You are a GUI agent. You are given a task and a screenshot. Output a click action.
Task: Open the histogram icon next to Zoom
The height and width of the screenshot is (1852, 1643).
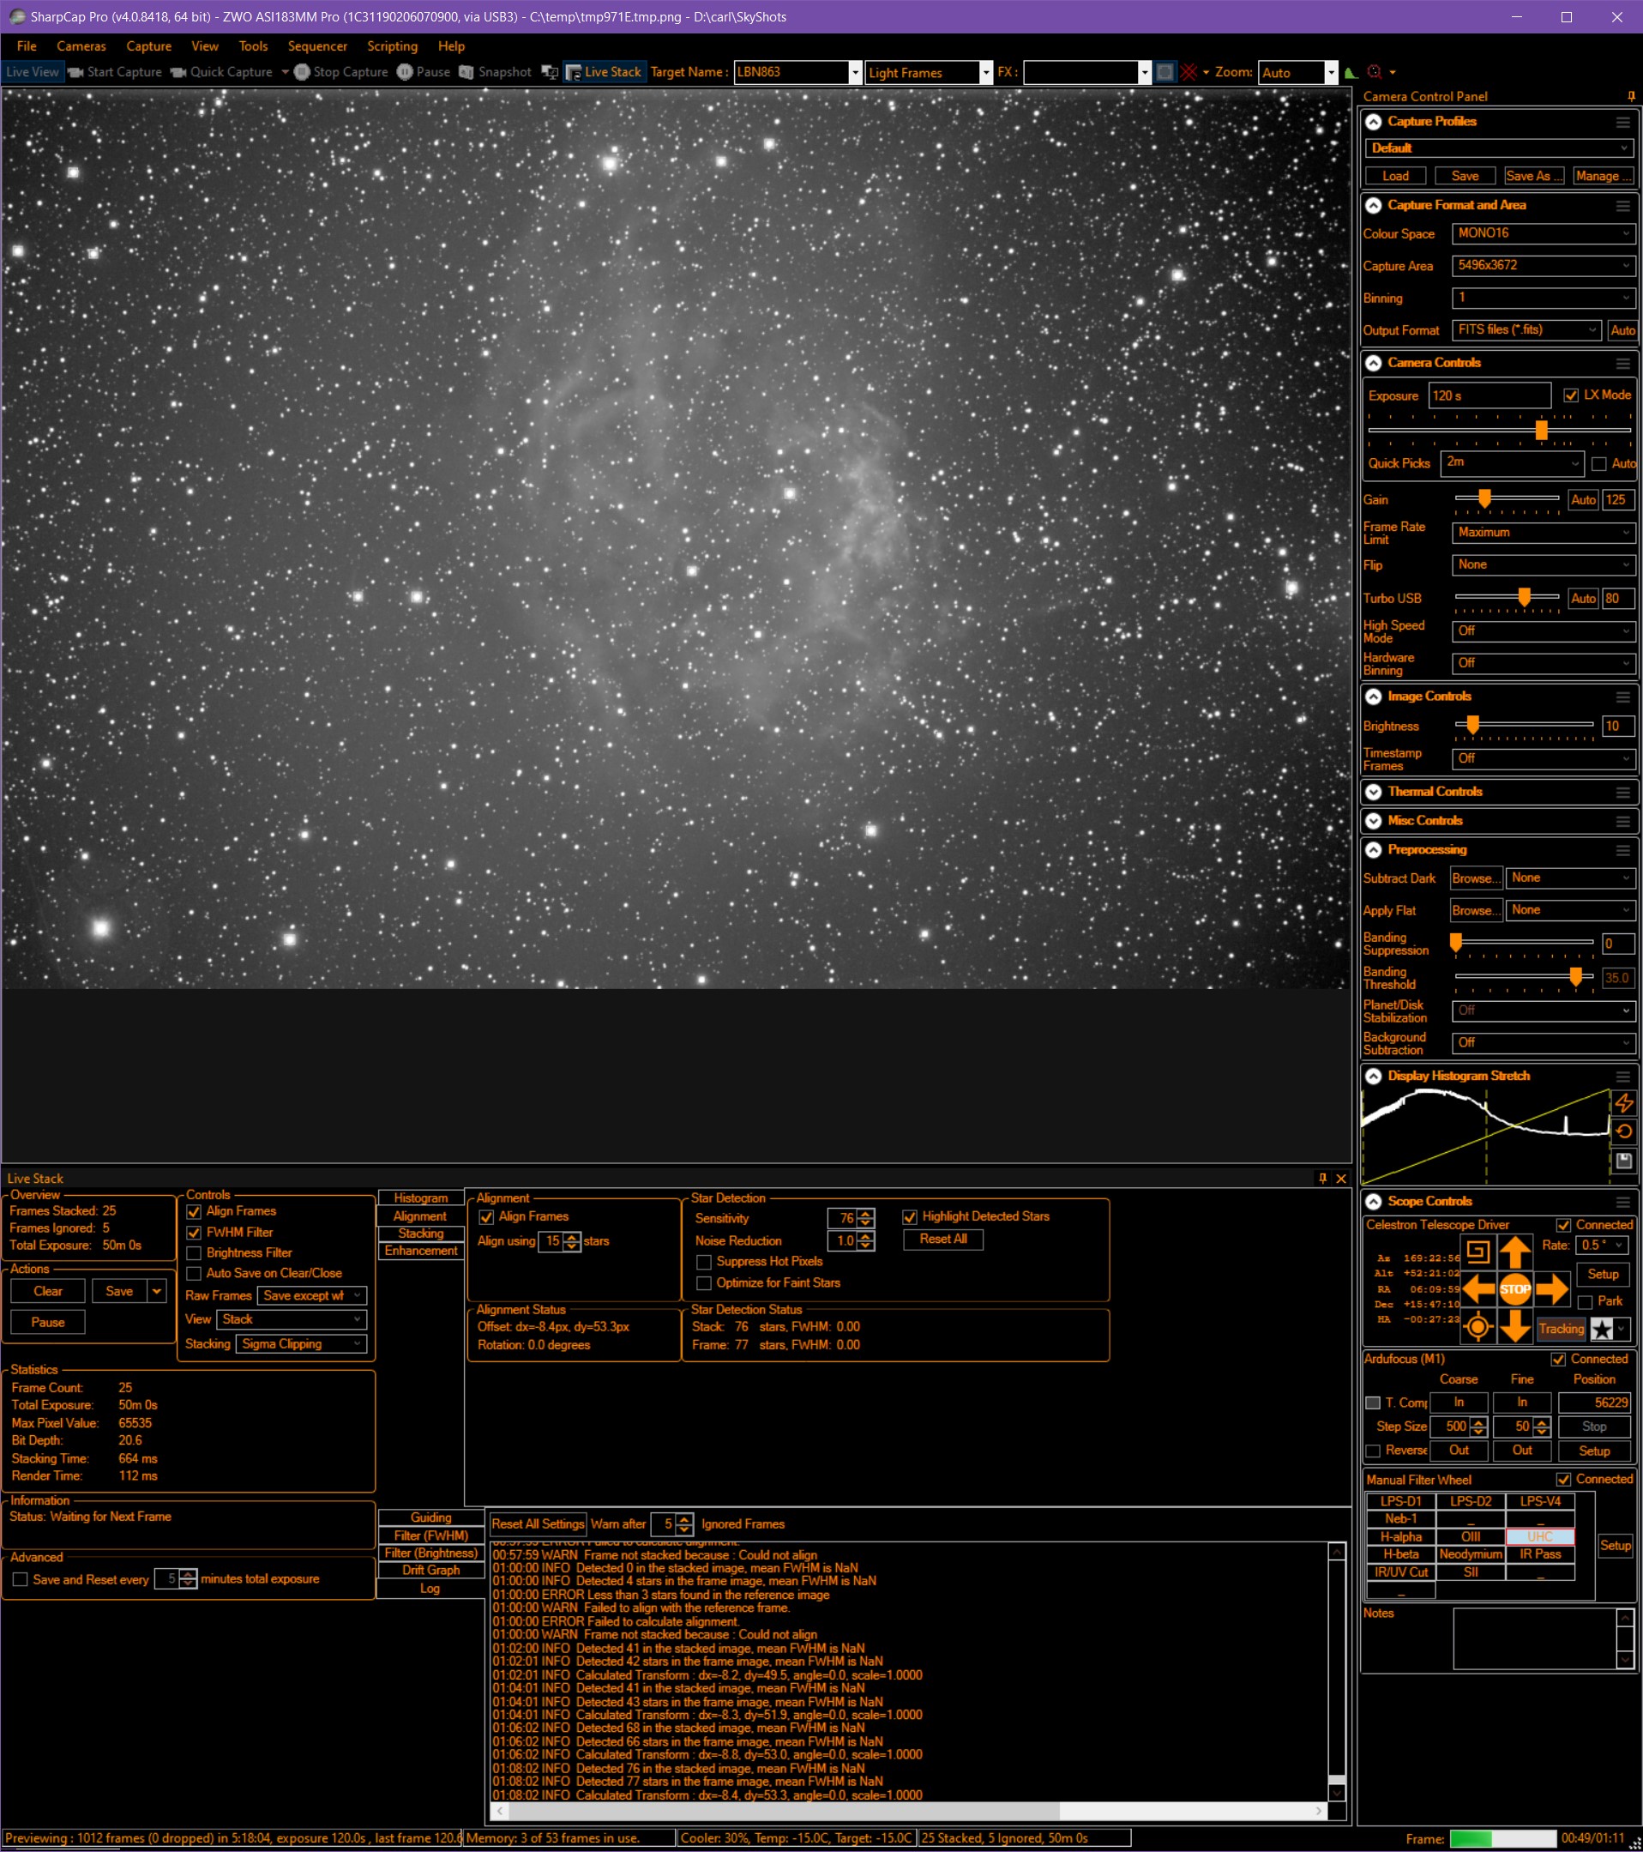(x=1351, y=73)
